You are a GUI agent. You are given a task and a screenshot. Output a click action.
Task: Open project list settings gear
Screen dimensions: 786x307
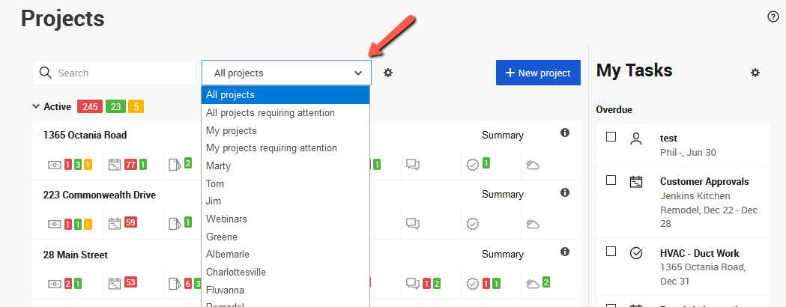click(x=388, y=73)
